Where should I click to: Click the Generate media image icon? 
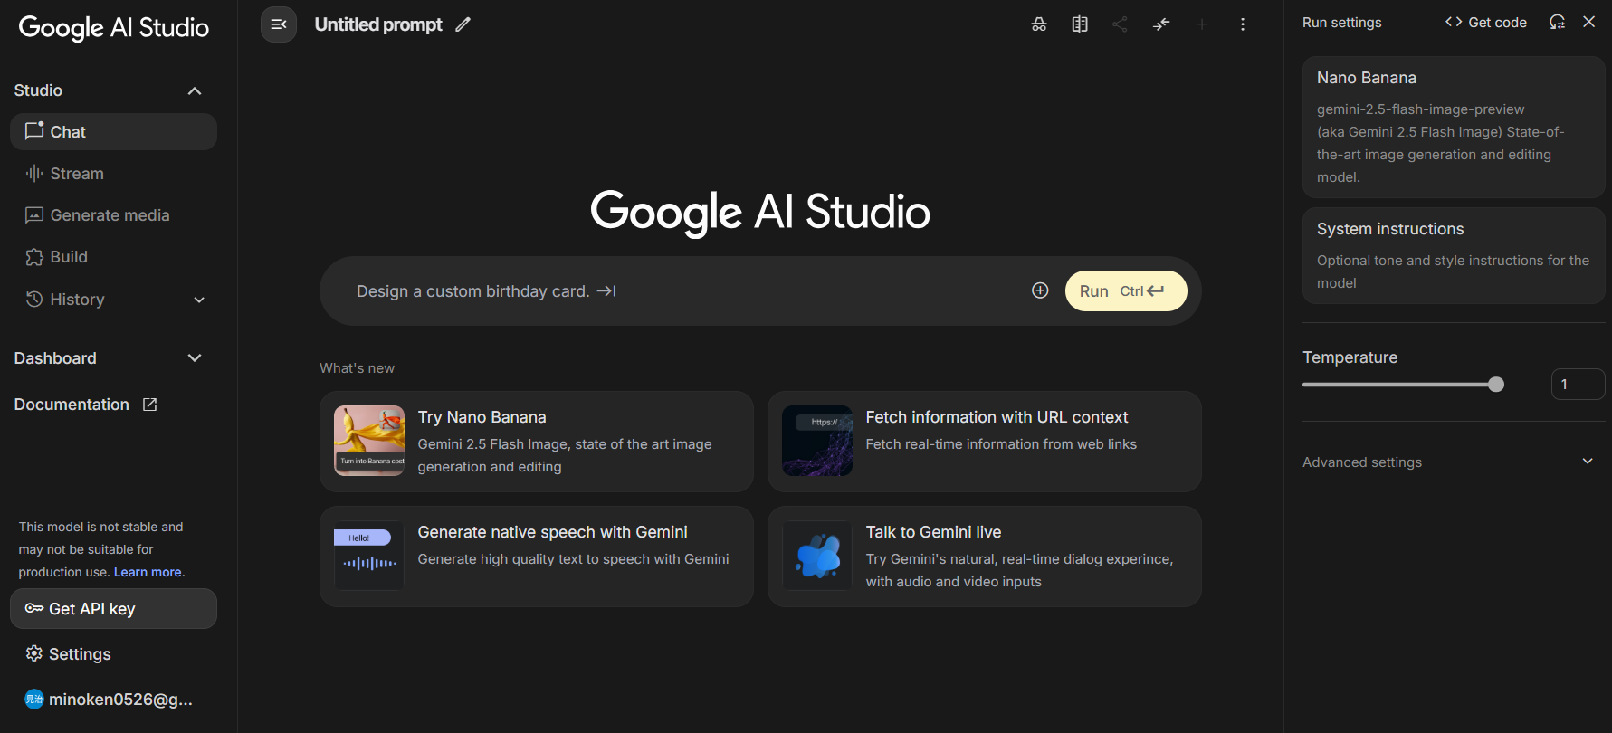click(34, 214)
